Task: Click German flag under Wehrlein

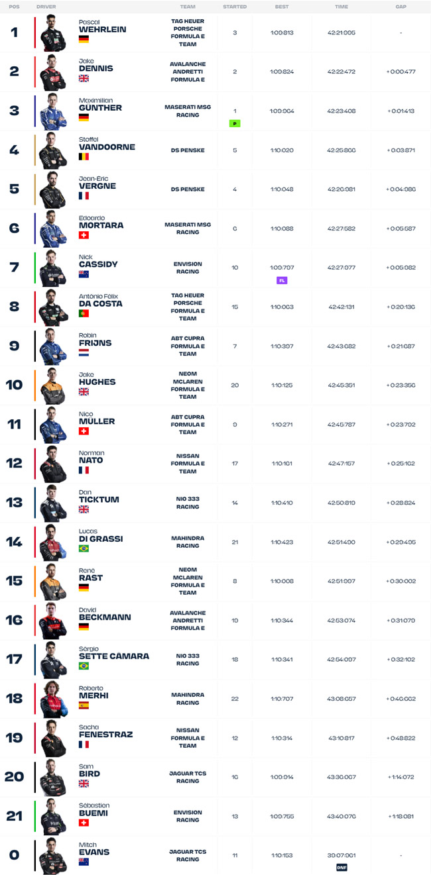Action: (84, 40)
